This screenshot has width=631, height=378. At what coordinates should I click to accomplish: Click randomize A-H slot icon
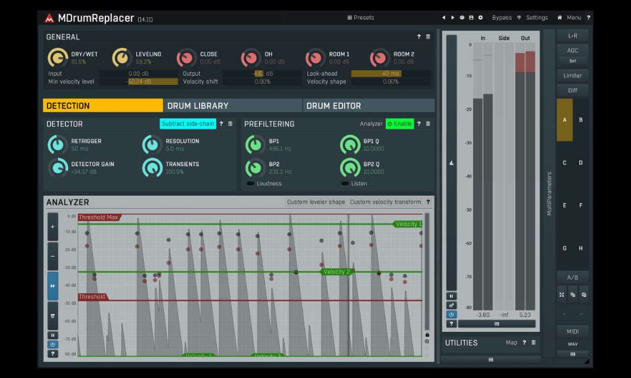pos(561,295)
